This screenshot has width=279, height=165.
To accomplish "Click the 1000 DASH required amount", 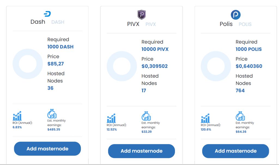I will [60, 47].
